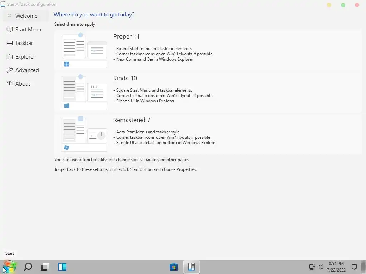The image size is (366, 274).
Task: Click the Start Menu monitor icon in sidebar
Action: click(x=10, y=30)
